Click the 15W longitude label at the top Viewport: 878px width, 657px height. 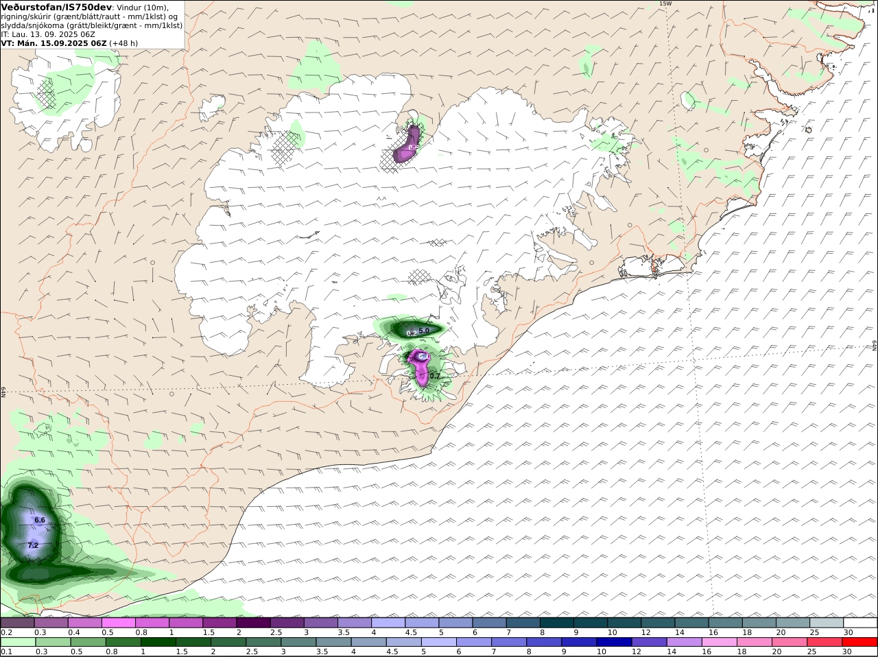[664, 3]
